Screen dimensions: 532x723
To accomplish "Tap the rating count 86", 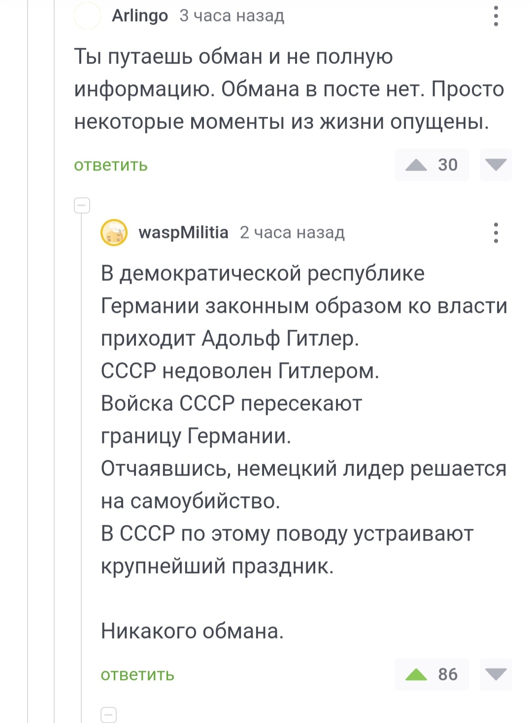I will (x=448, y=674).
